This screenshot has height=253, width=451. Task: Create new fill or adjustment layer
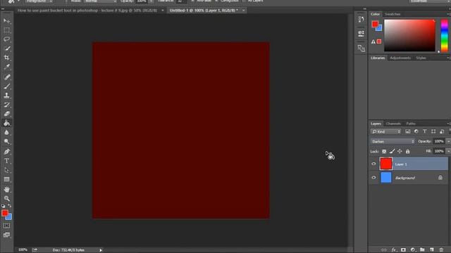point(413,250)
